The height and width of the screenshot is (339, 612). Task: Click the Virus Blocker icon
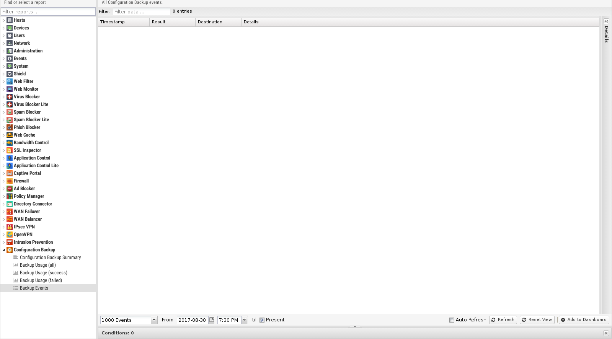pyautogui.click(x=10, y=97)
